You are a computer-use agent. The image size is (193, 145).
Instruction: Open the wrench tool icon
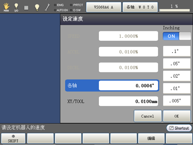[x=47, y=7]
